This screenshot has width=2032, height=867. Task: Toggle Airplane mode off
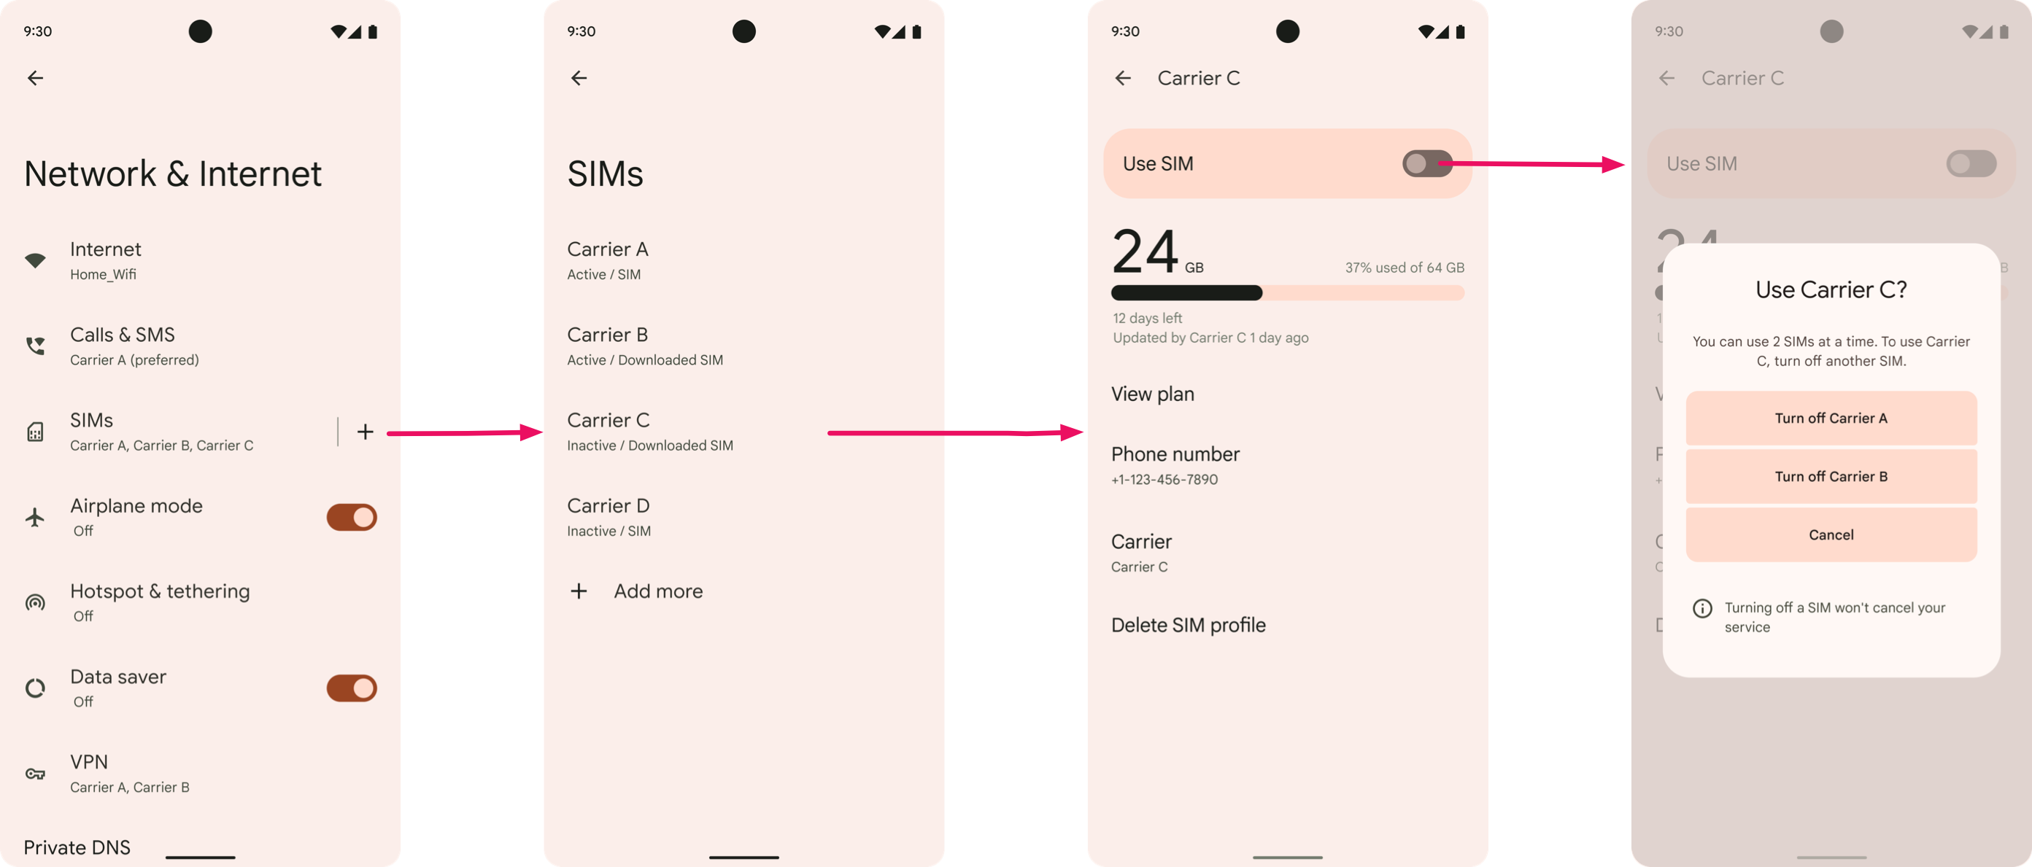pos(350,517)
